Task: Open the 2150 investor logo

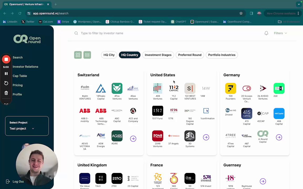Action: tap(117, 178)
